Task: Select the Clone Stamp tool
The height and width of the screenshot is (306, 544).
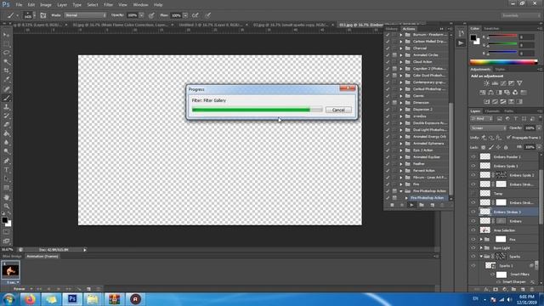Action: pyautogui.click(x=6, y=107)
